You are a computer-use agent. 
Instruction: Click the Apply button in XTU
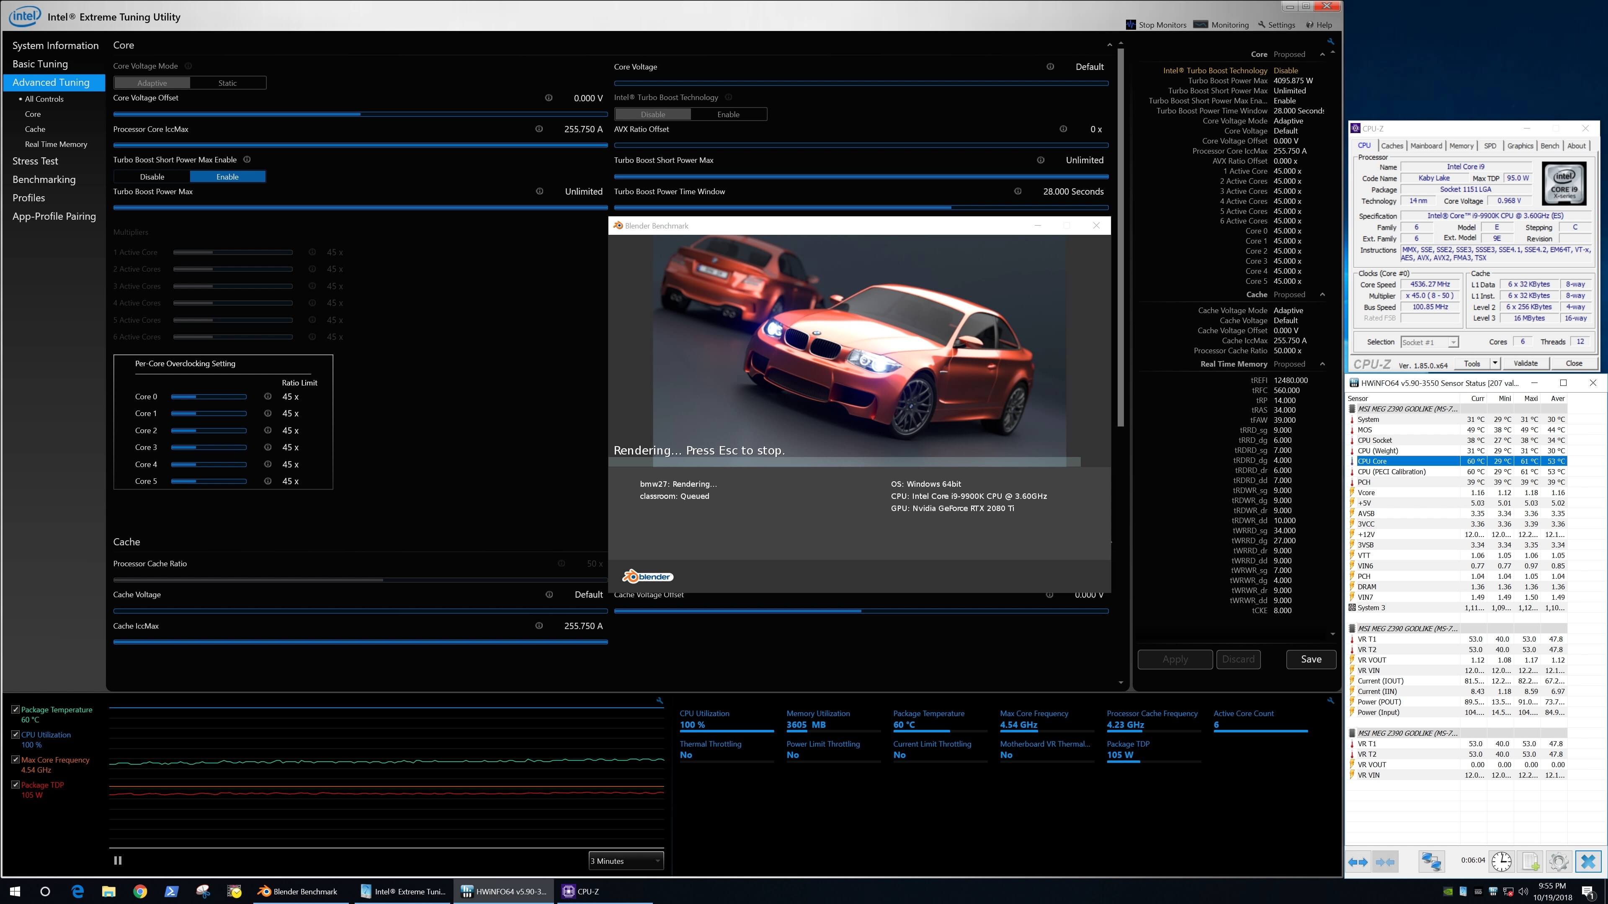click(x=1175, y=660)
